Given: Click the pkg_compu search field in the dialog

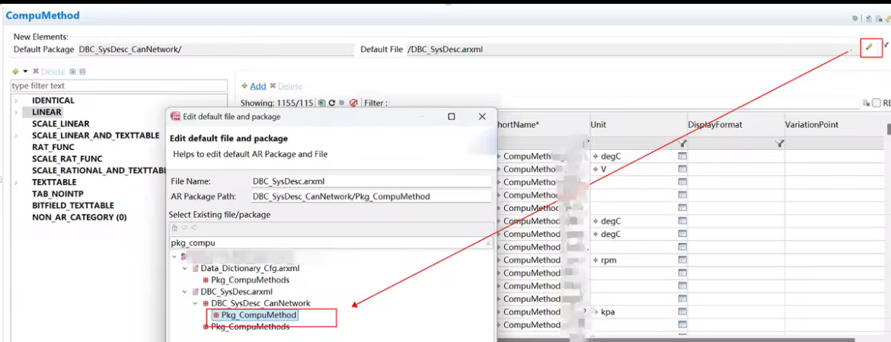Looking at the screenshot, I should (x=331, y=242).
